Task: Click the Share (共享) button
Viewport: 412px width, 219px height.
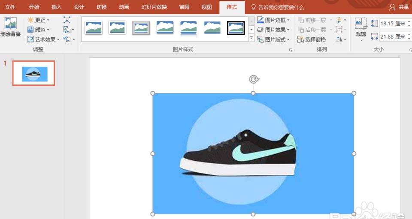Action: pyautogui.click(x=400, y=7)
